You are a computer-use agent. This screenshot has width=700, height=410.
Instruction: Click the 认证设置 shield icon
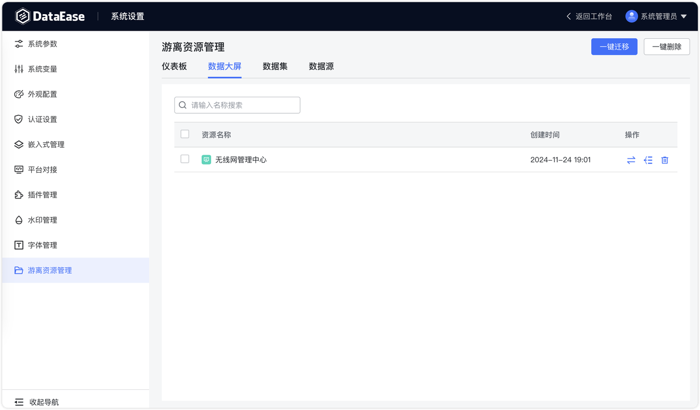pyautogui.click(x=19, y=119)
